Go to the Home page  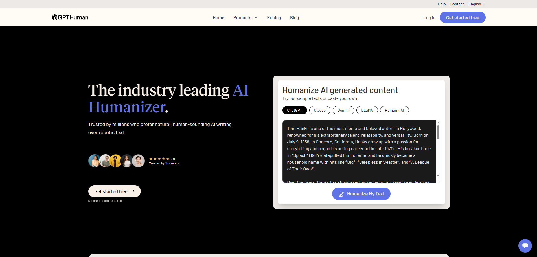[x=218, y=17]
